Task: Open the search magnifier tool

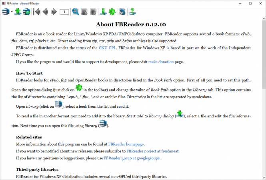Action: click(x=76, y=12)
